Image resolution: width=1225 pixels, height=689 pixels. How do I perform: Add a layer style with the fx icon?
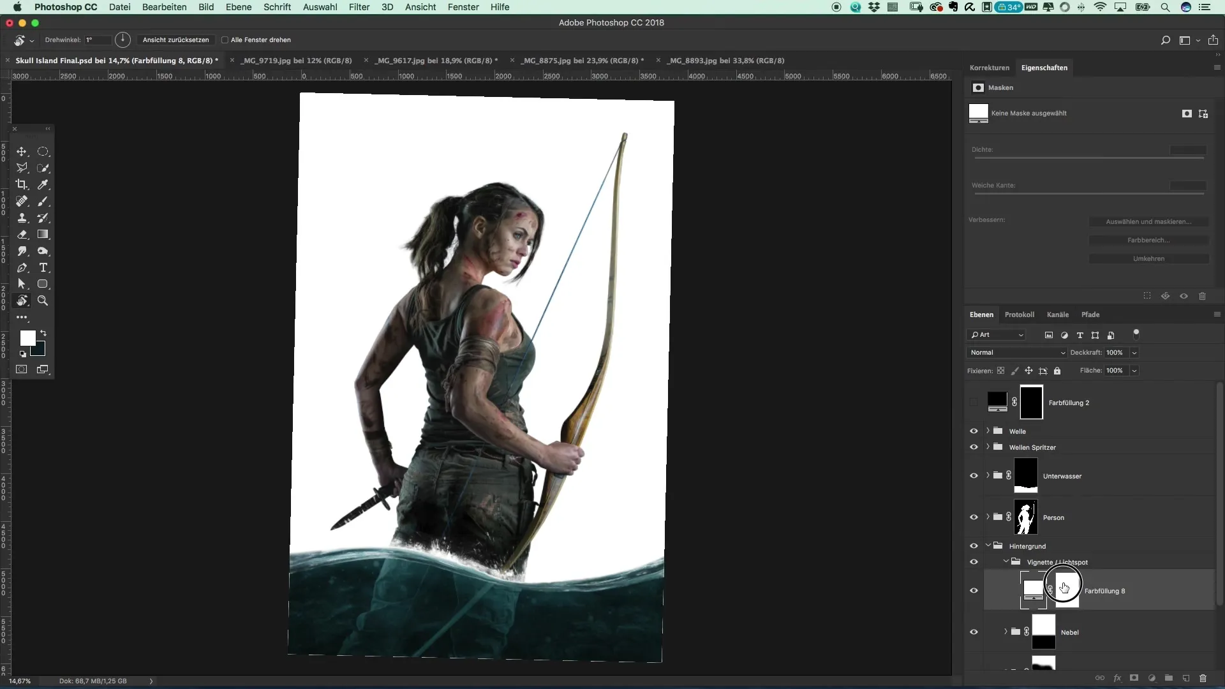pos(1117,678)
